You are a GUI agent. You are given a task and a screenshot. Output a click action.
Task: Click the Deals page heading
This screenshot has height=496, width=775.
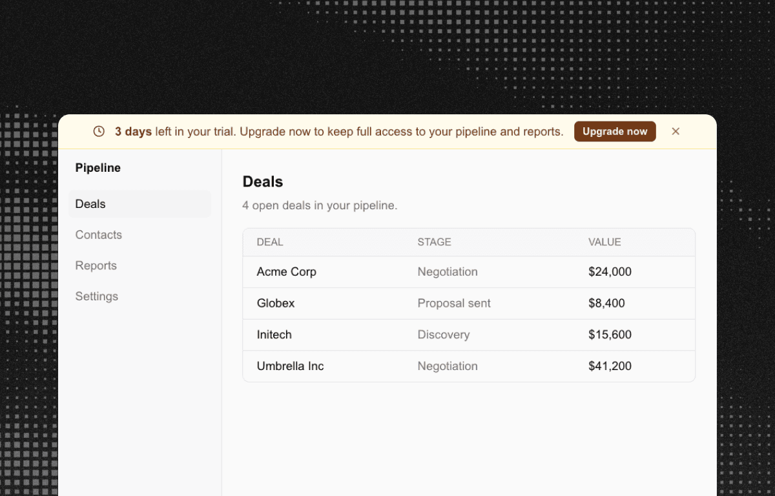point(263,182)
